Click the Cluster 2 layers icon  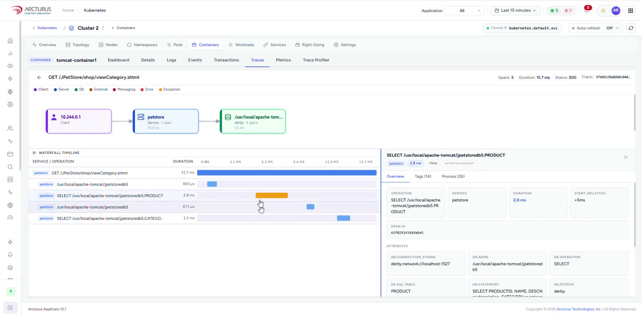click(71, 28)
